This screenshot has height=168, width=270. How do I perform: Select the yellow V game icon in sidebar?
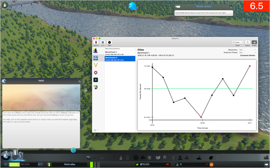tap(96, 65)
